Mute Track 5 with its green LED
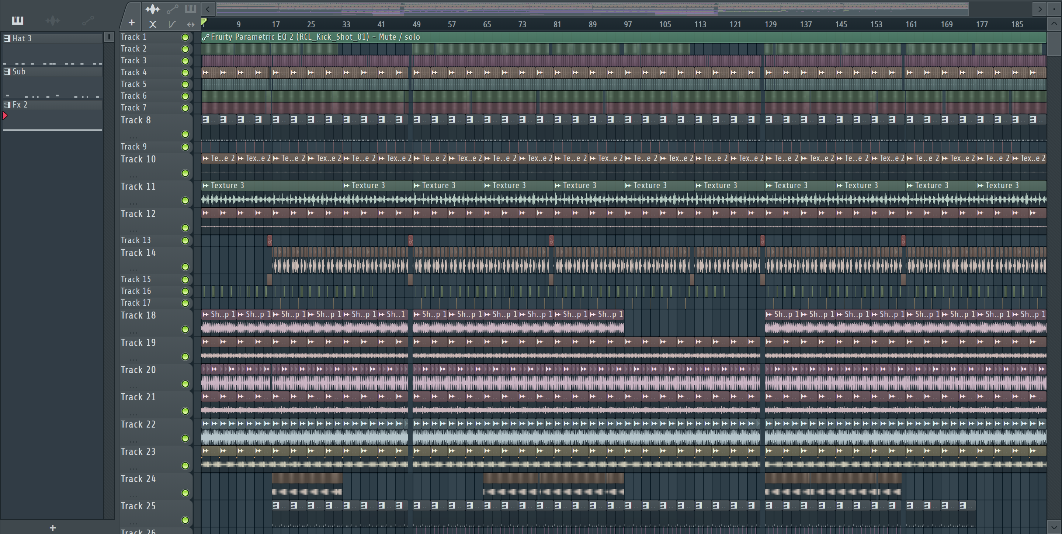Image resolution: width=1062 pixels, height=534 pixels. (185, 84)
